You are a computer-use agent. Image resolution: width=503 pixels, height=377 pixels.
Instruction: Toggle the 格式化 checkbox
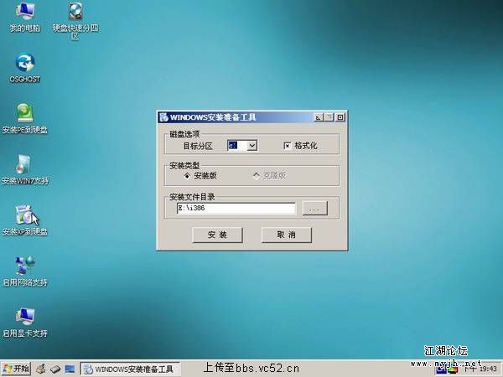point(287,146)
